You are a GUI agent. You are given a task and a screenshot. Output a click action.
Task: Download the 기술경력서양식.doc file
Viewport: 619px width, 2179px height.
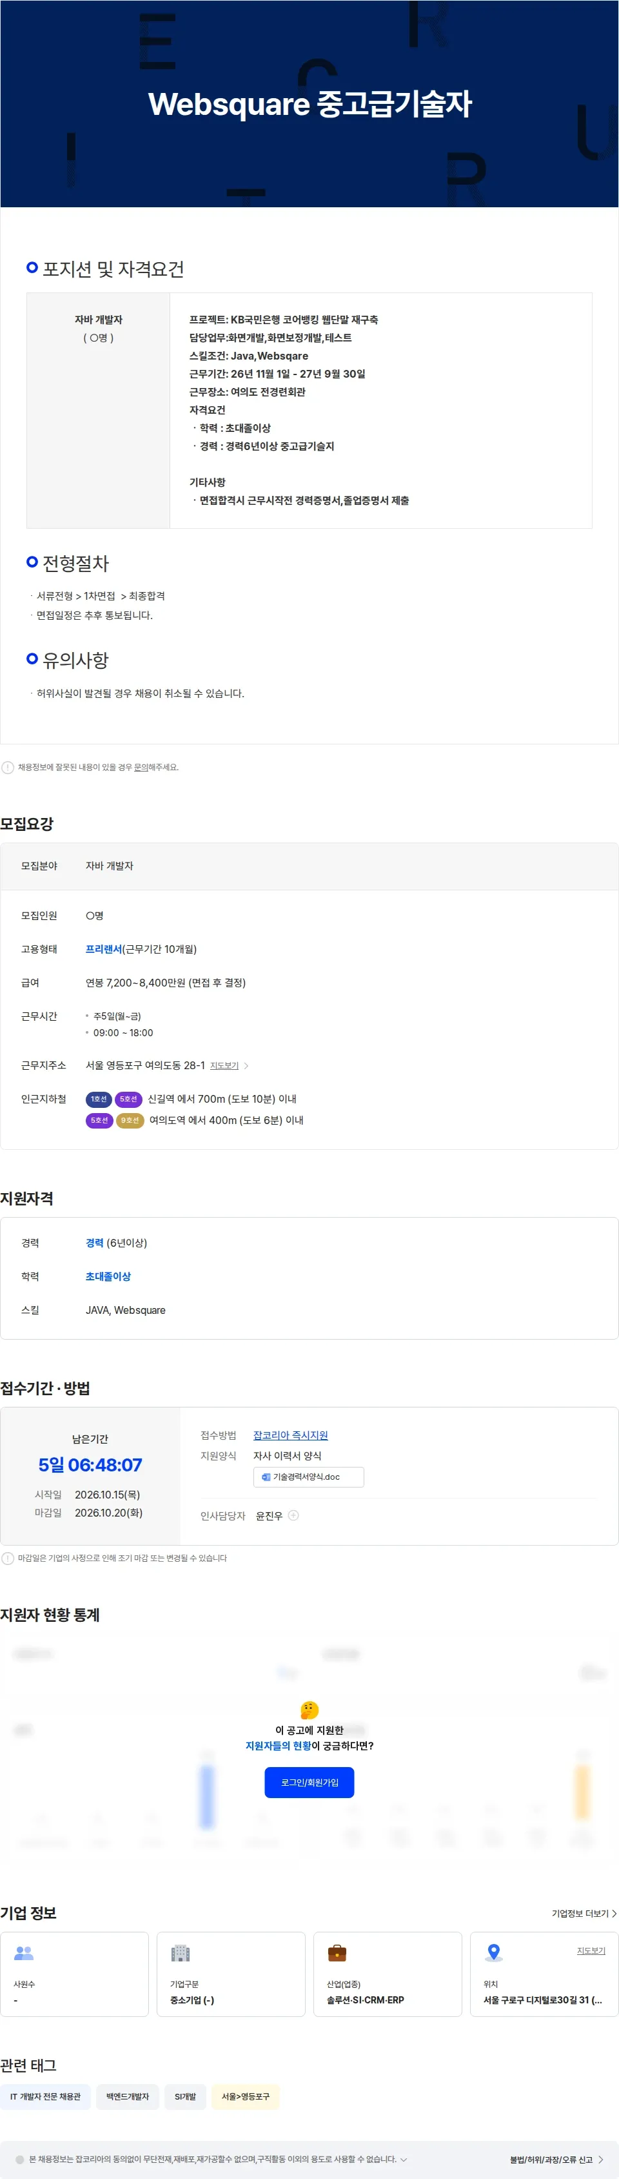coord(308,1477)
